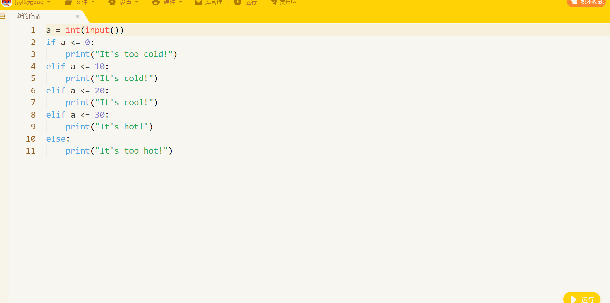This screenshot has width=610, height=303.
Task: Open 库管理 library manager icon
Action: click(198, 2)
